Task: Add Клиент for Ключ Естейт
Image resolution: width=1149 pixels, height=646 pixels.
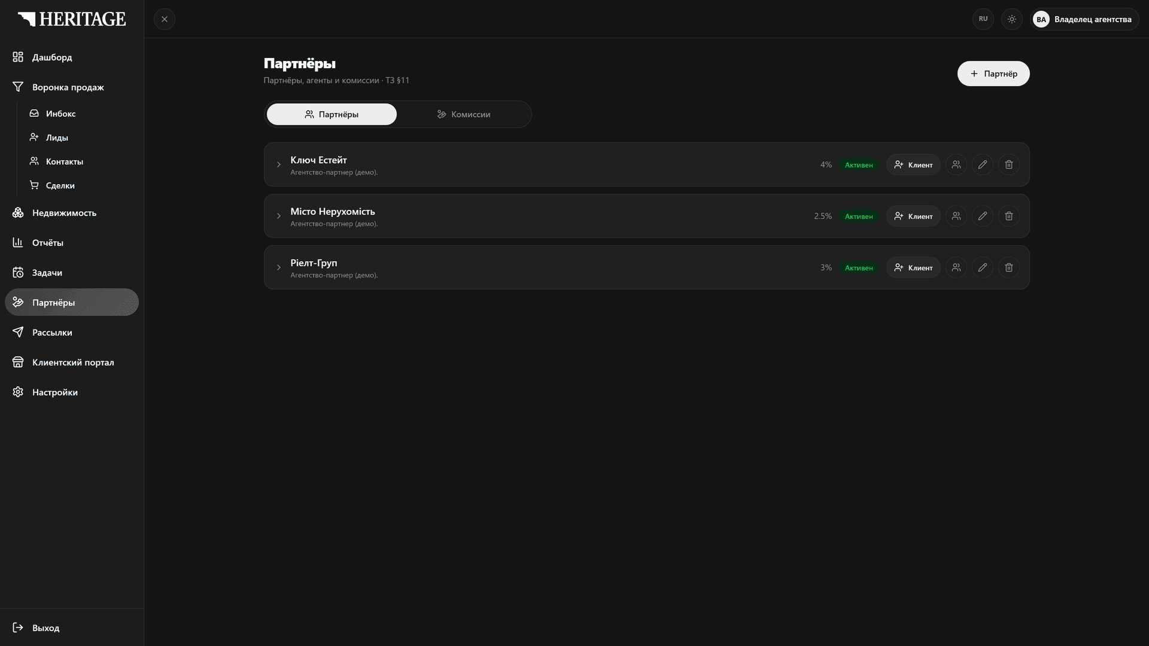Action: (x=913, y=164)
